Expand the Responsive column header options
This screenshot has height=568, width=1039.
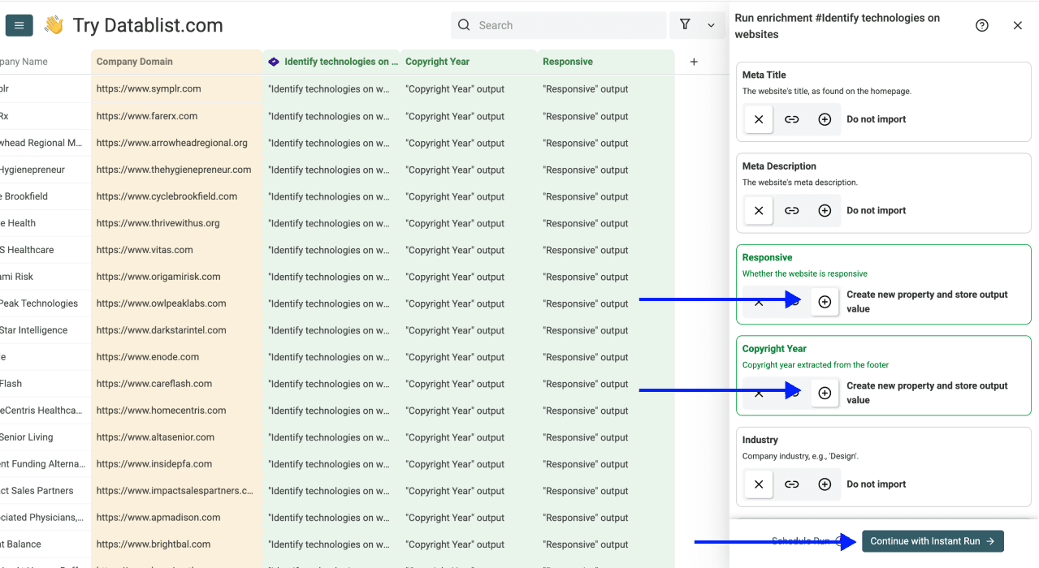point(567,61)
